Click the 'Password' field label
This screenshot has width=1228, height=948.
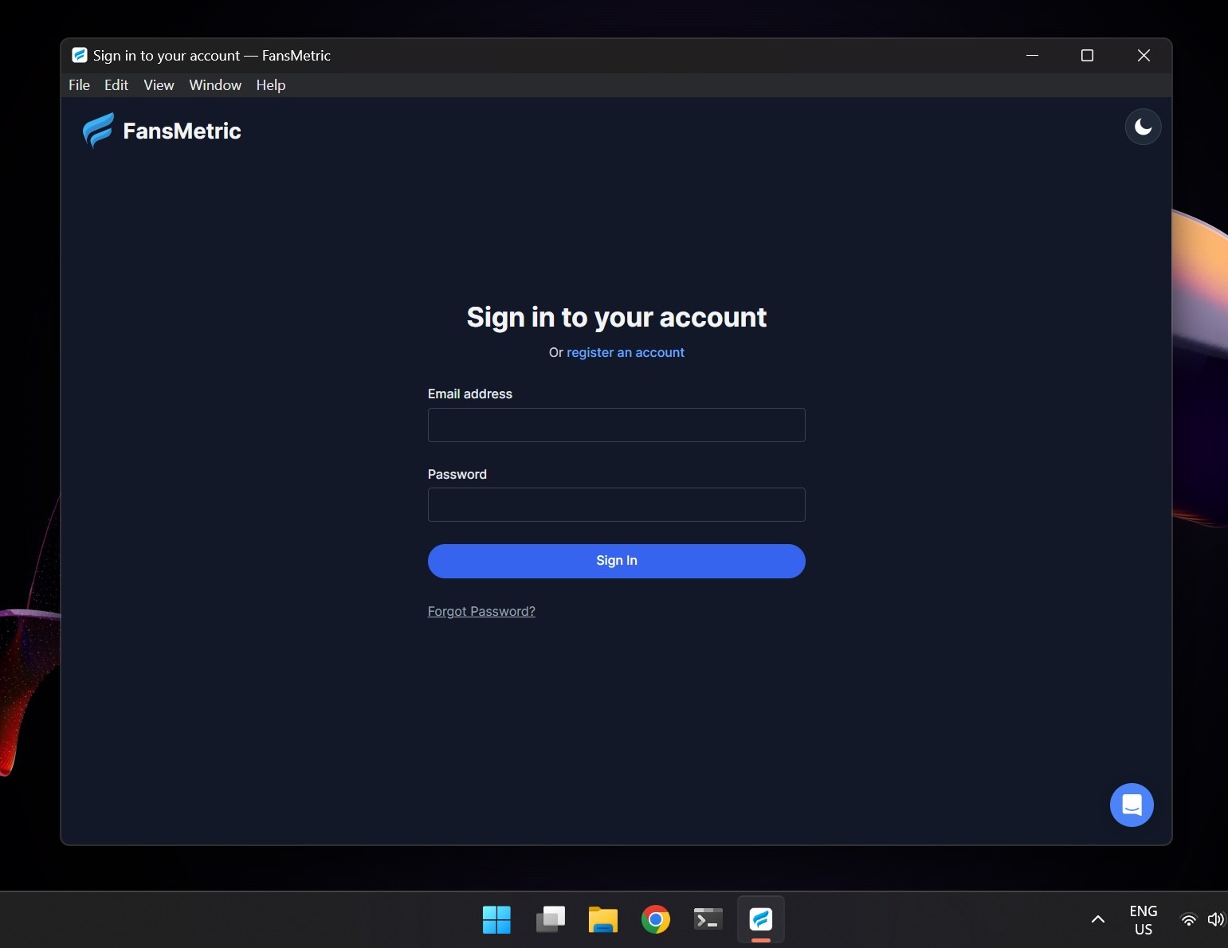pos(457,474)
